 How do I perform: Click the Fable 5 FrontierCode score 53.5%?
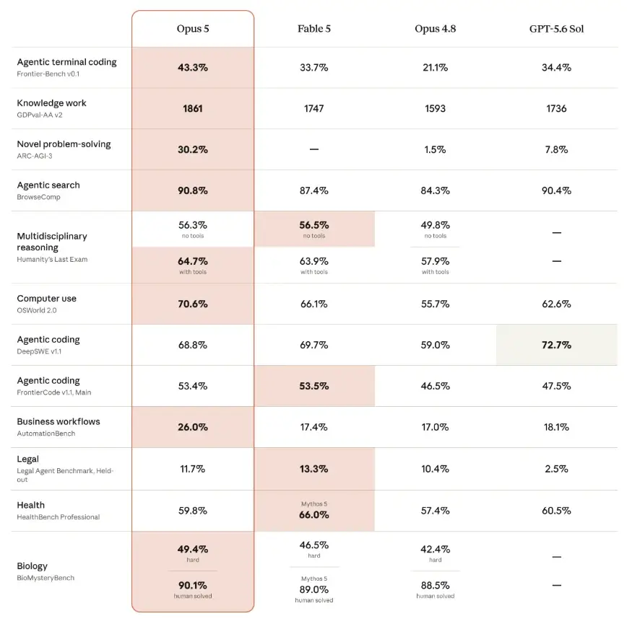(x=314, y=386)
